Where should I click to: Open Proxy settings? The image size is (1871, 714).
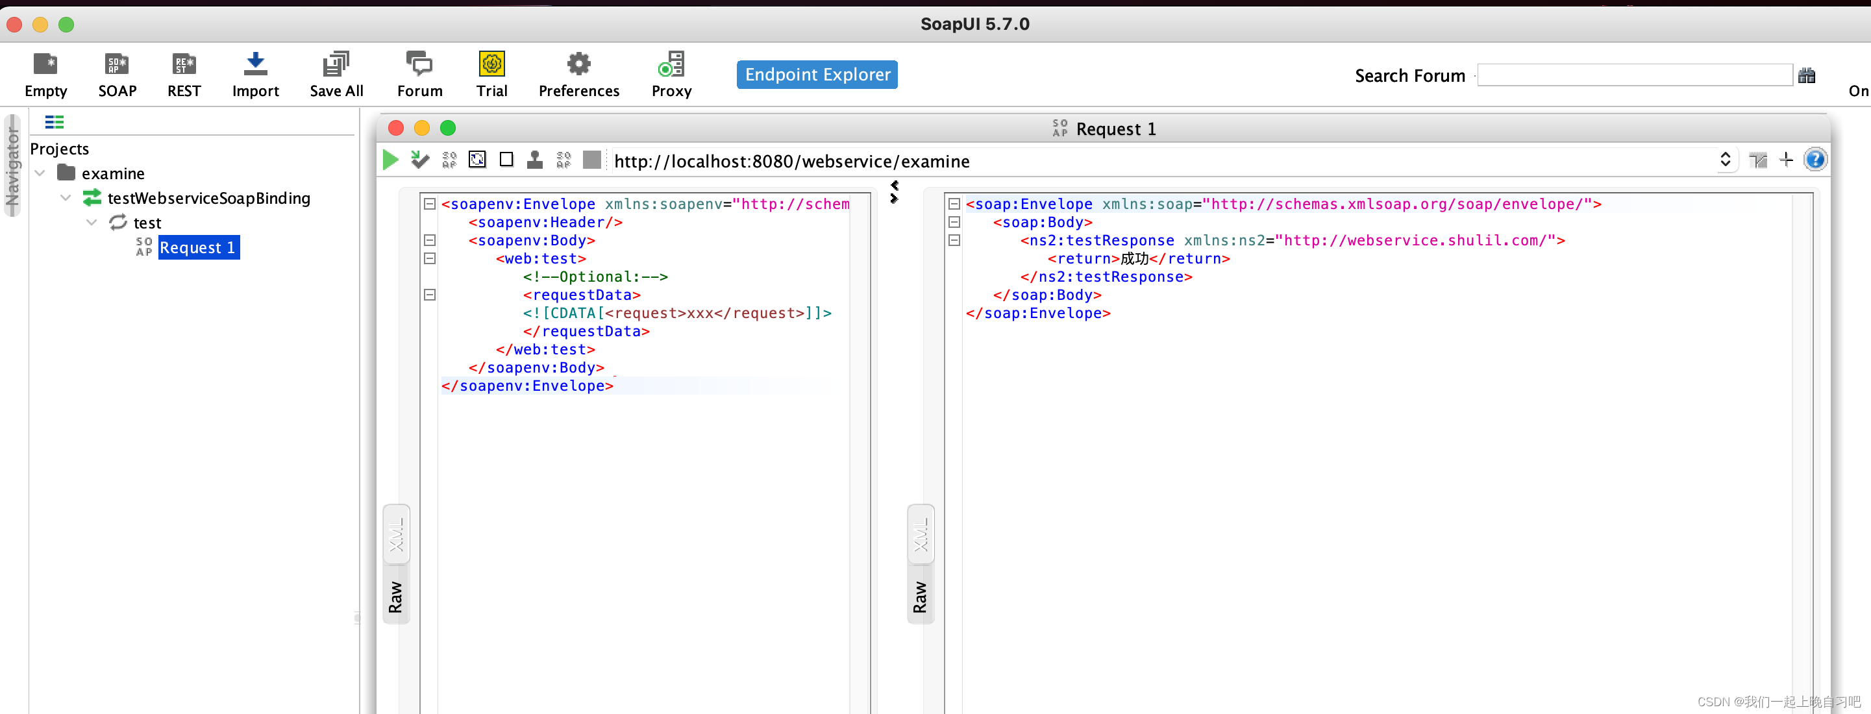coord(671,73)
